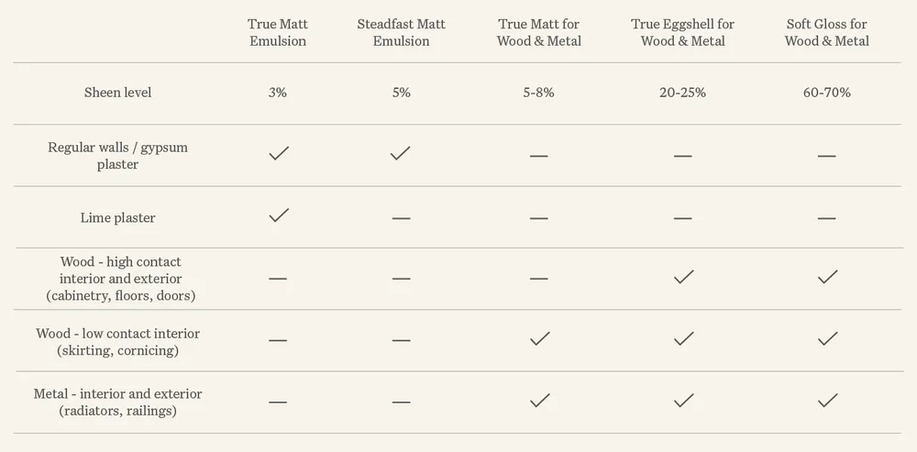Click True Matt Wood & Metal low contact checkmark
Image resolution: width=917 pixels, height=452 pixels.
(x=539, y=338)
